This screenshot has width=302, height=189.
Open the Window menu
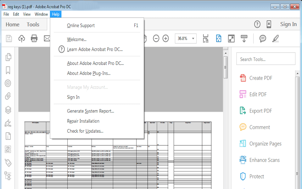click(x=41, y=14)
